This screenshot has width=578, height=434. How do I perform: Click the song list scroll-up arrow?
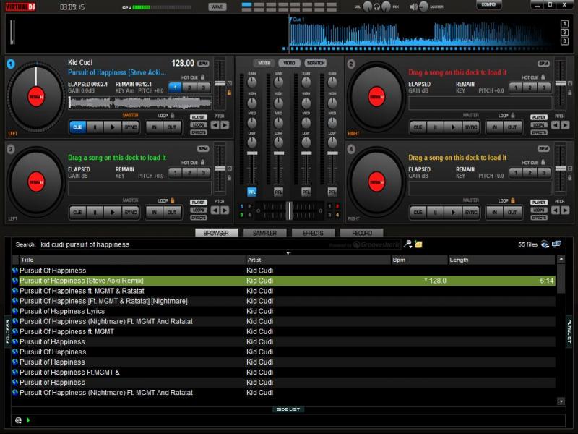[561, 259]
